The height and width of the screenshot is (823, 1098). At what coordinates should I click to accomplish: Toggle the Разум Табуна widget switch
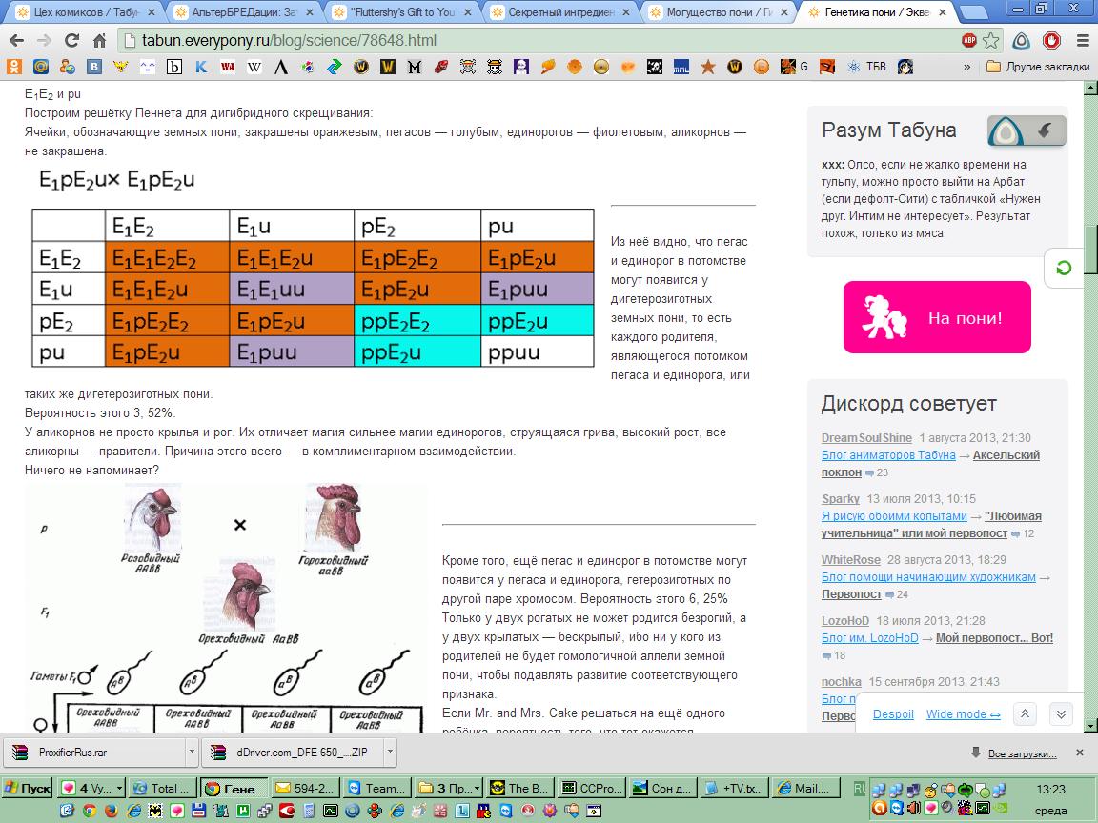1027,130
